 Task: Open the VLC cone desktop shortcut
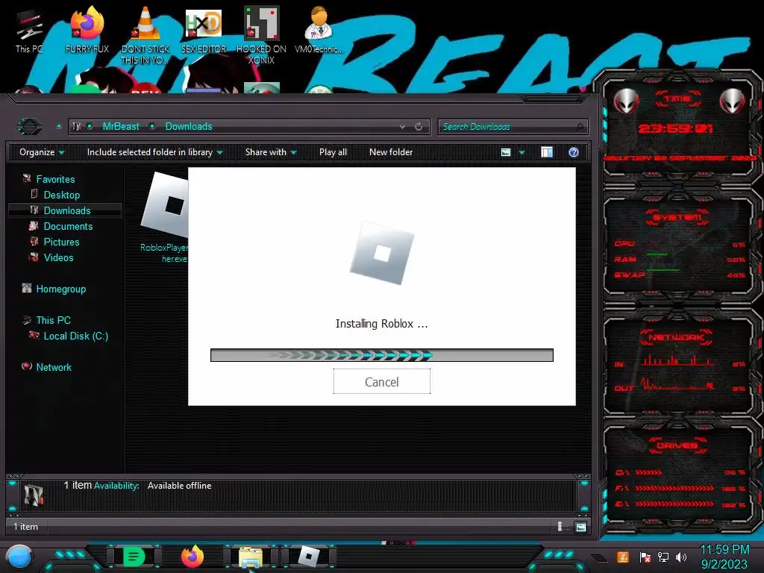[x=145, y=35]
